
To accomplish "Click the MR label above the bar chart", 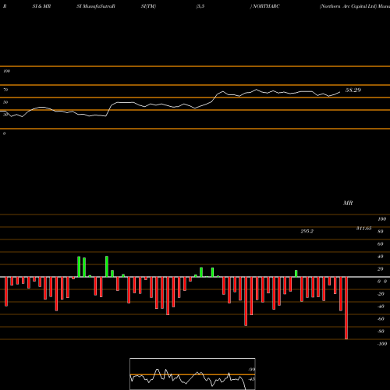I will pos(348,203).
